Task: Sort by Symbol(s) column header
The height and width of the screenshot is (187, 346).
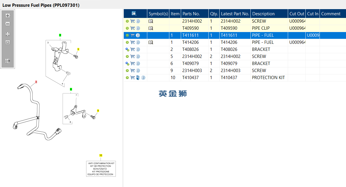Action: [x=158, y=14]
